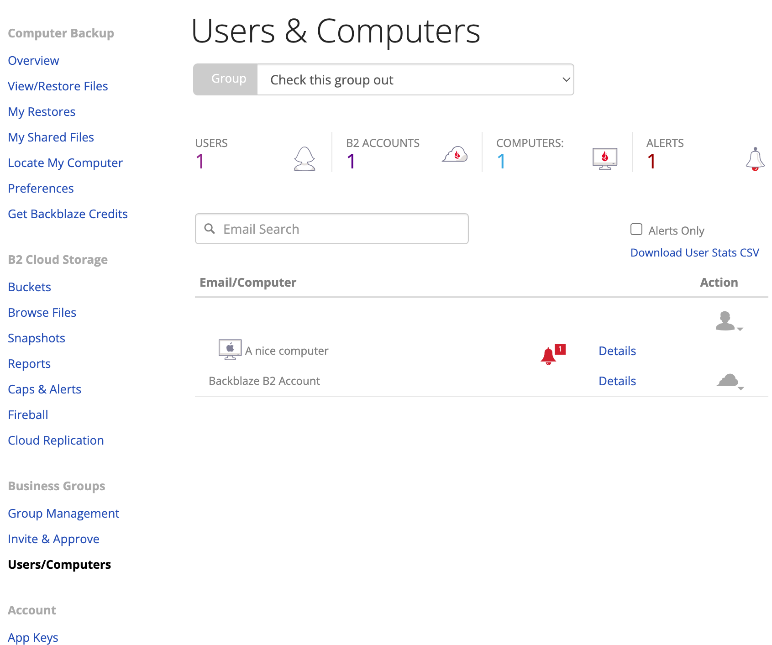Viewport: 772px width, 645px height.
Task: Open Caps & Alerts page
Action: pyautogui.click(x=44, y=389)
